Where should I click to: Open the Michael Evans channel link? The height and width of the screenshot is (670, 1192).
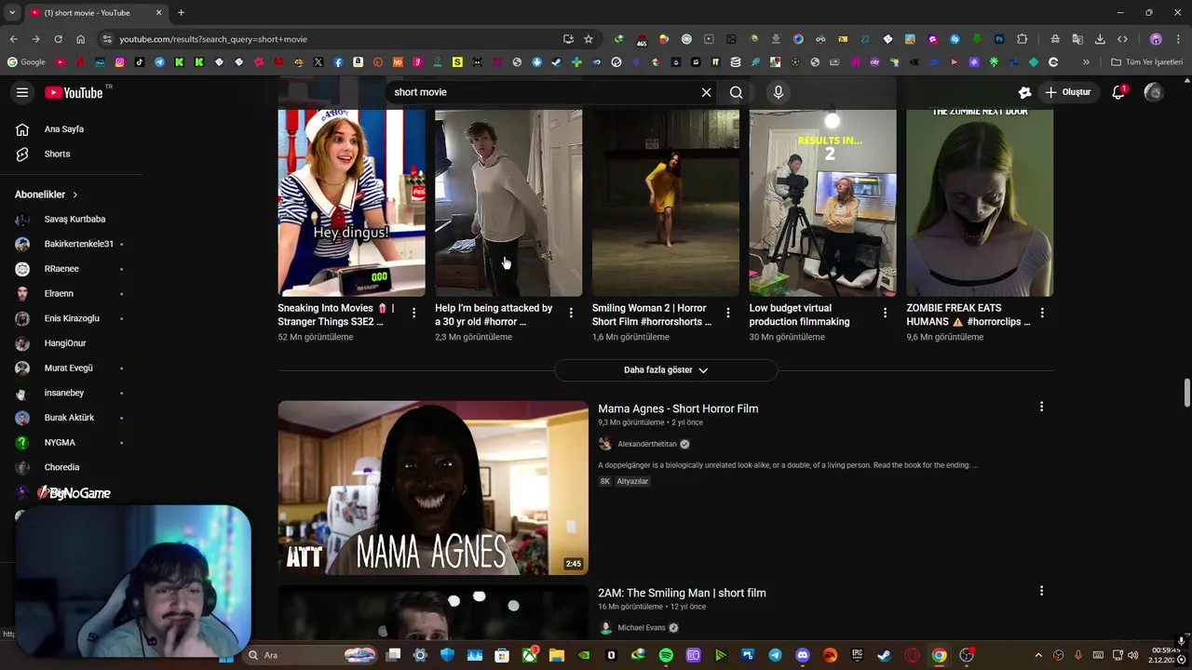pos(642,628)
